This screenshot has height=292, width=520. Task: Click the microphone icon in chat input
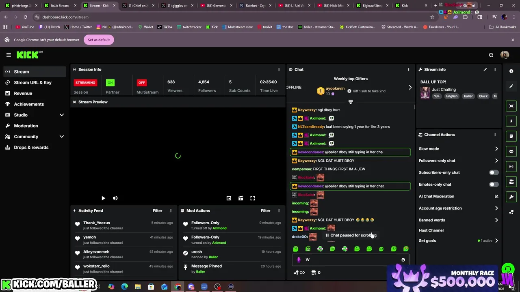pos(299,260)
